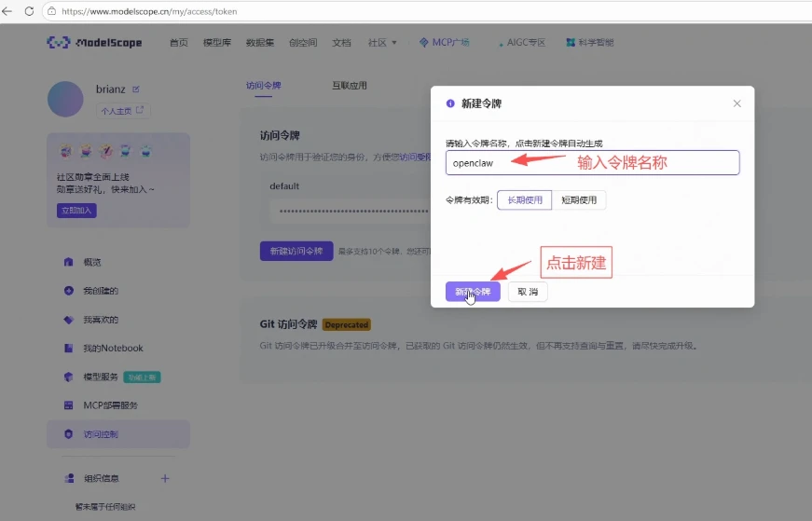Click the brianz username text
Viewport: 812px width, 521px height.
coord(110,89)
